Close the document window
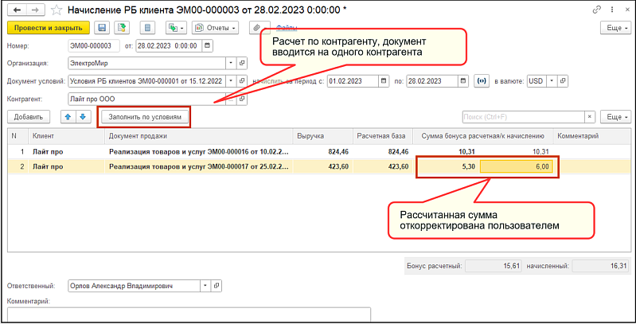Viewport: 636px width, 324px height. point(627,10)
